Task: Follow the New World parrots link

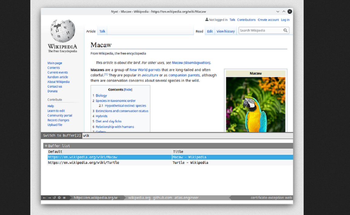Action: click(x=145, y=70)
